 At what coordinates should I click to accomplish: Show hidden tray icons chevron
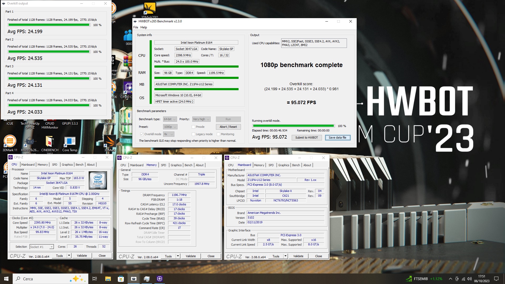click(450, 279)
